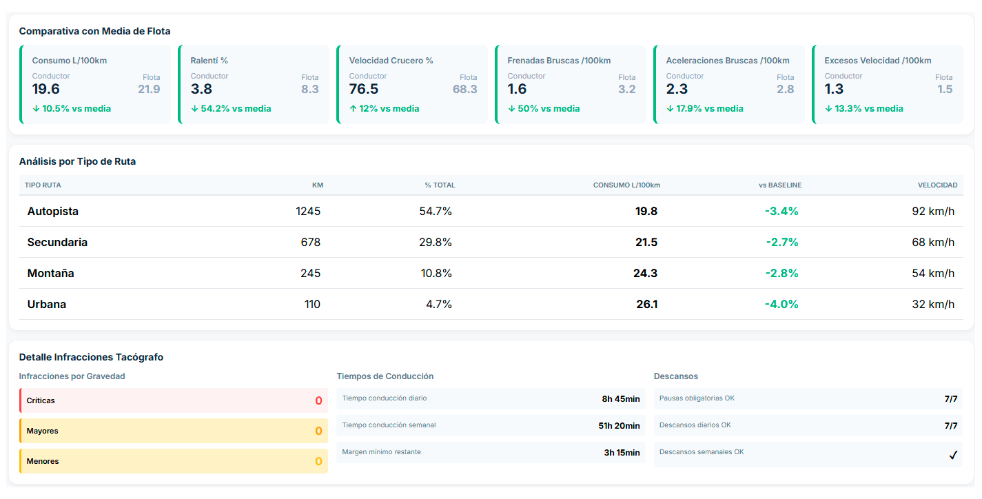Viewport: 982px width, 499px height.
Task: Click the down arrow in Ralentí % card
Action: (194, 109)
